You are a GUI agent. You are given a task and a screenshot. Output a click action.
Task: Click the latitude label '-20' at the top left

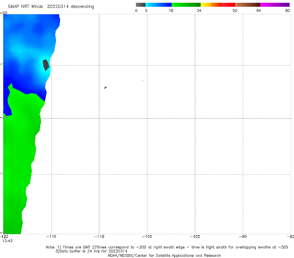[4, 13]
